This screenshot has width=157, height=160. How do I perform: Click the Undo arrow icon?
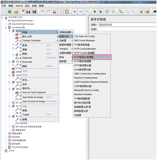[42, 12]
